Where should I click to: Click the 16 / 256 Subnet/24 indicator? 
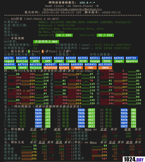64,35
